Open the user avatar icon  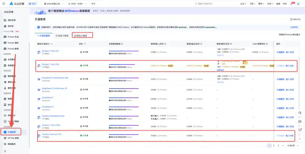298,4
